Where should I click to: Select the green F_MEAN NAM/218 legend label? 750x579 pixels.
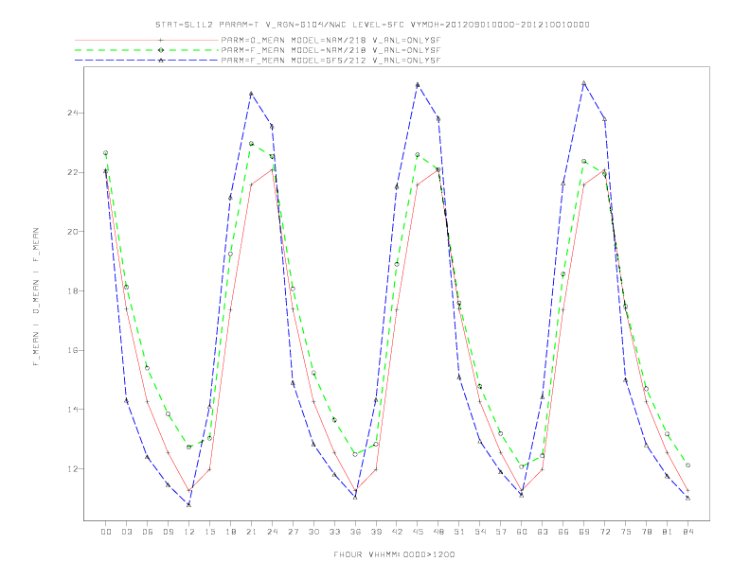click(x=330, y=50)
